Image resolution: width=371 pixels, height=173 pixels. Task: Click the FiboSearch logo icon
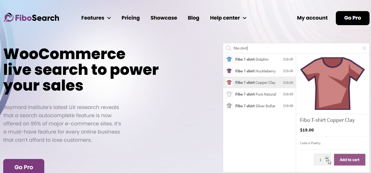coord(9,18)
